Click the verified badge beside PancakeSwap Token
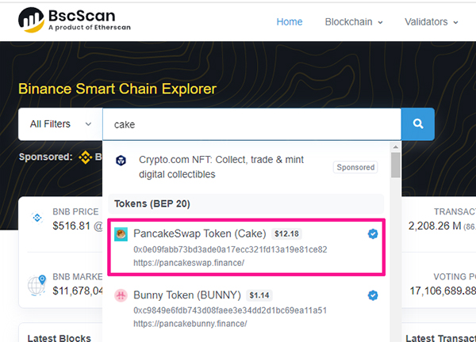 tap(373, 234)
